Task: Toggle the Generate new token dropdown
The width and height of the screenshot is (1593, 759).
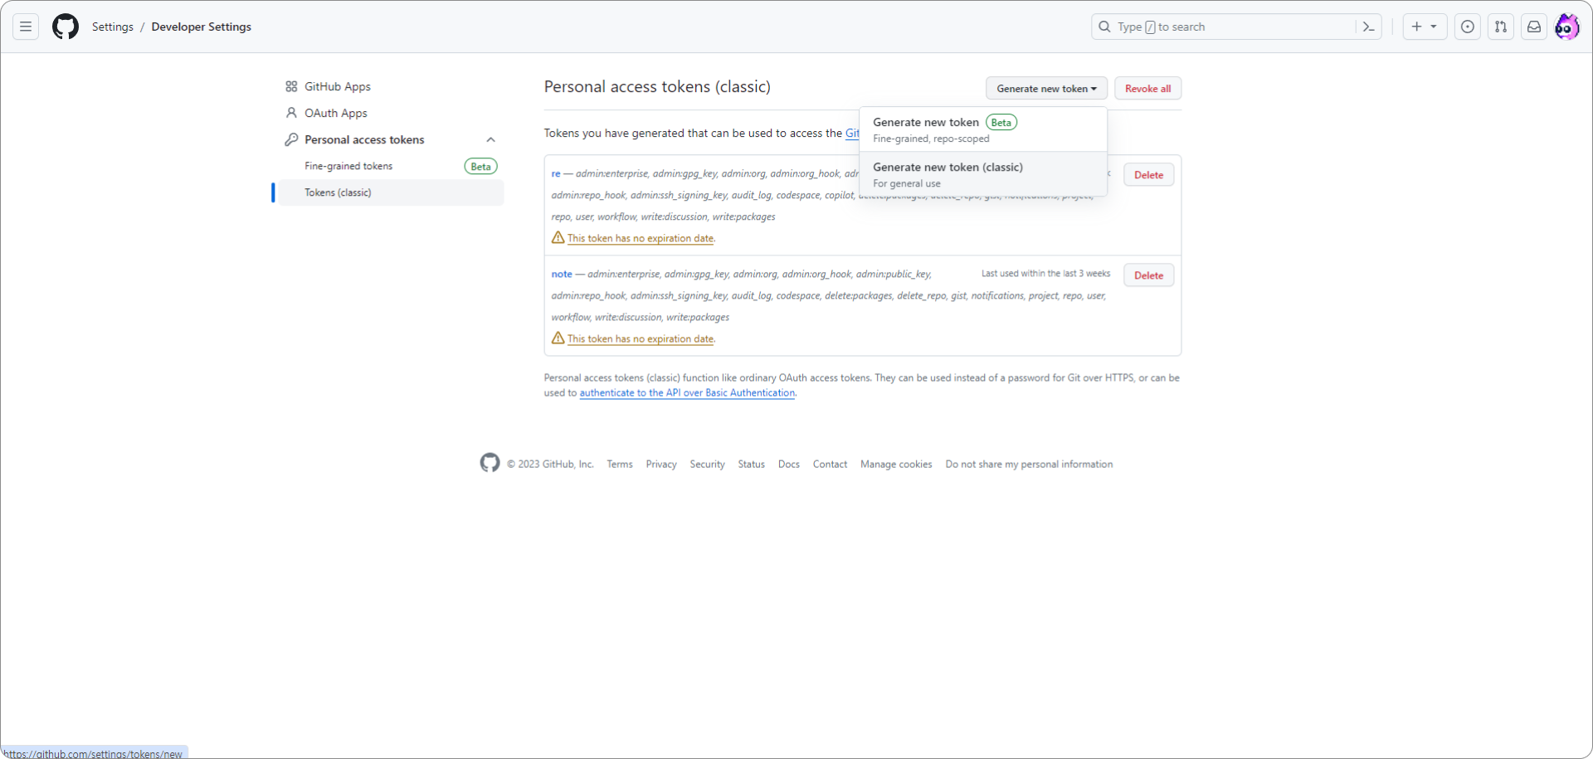Action: click(x=1045, y=89)
